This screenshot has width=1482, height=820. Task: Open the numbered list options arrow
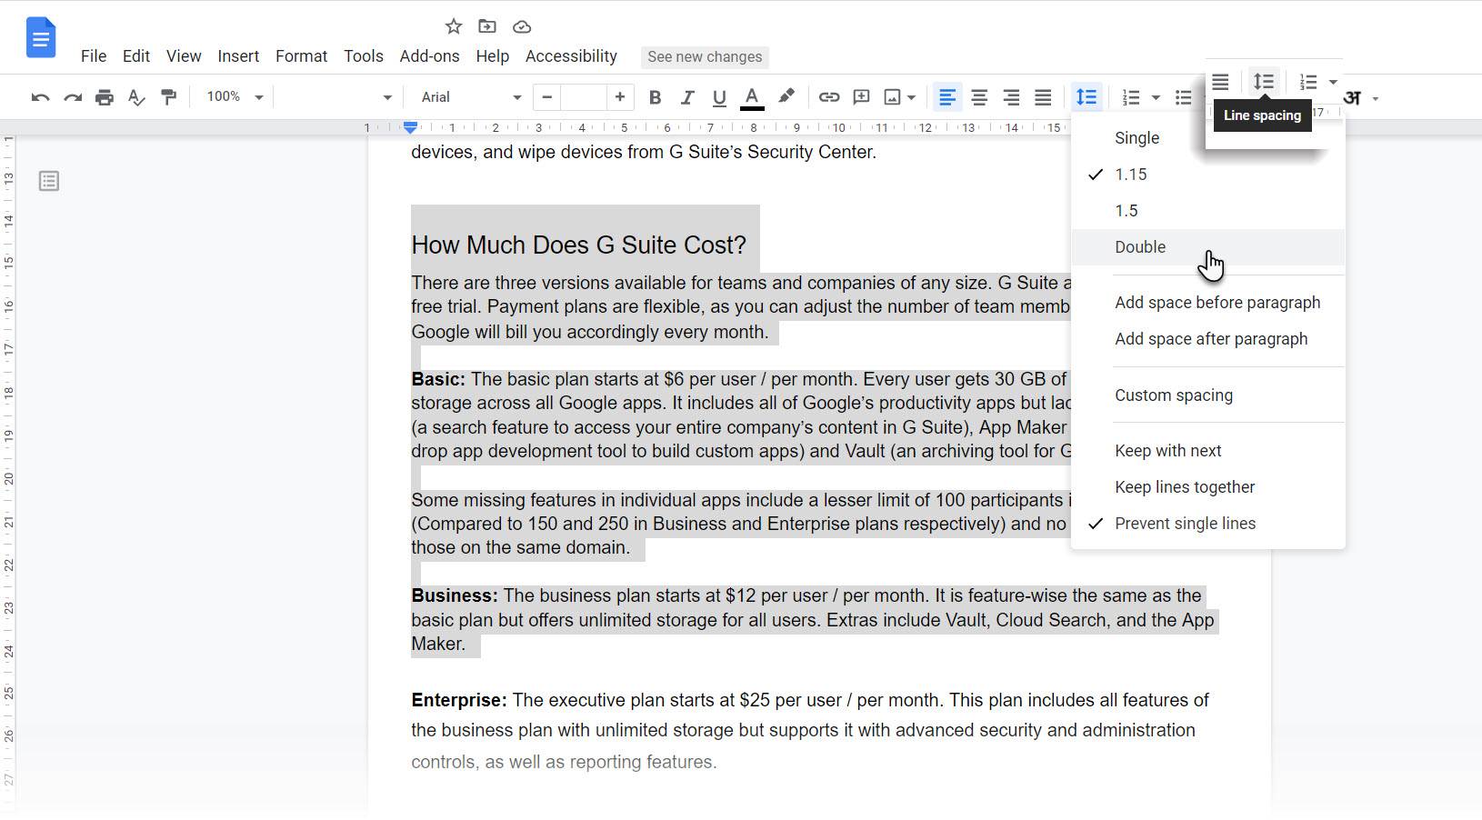click(x=1156, y=97)
